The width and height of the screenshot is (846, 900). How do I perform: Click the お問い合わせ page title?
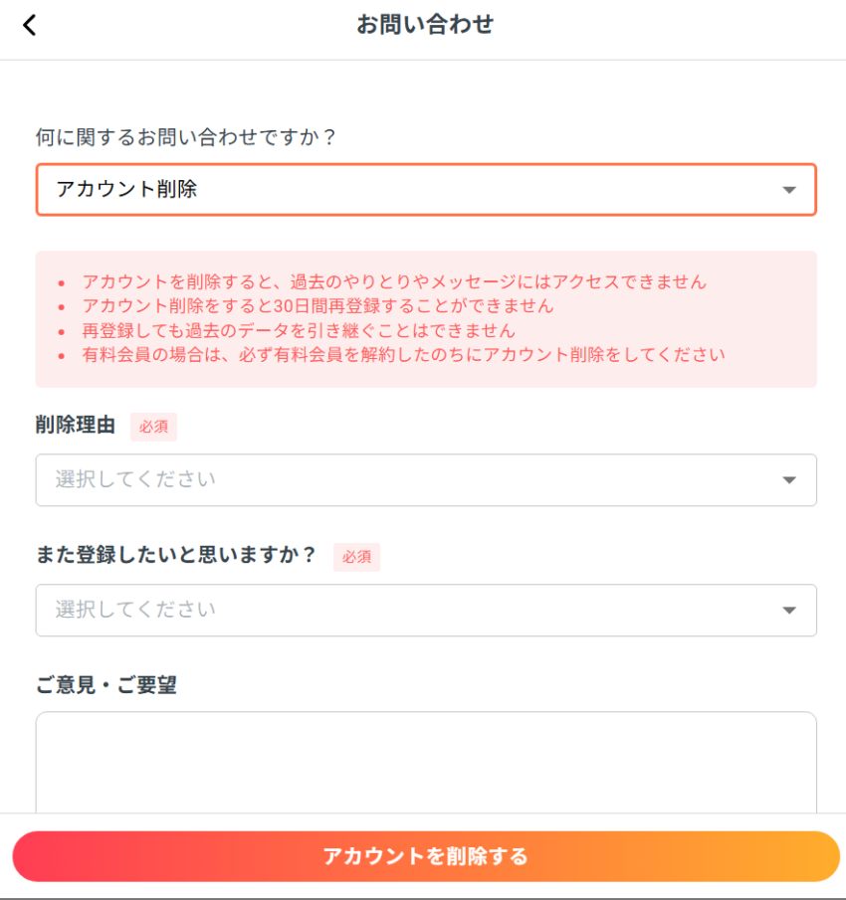[425, 25]
